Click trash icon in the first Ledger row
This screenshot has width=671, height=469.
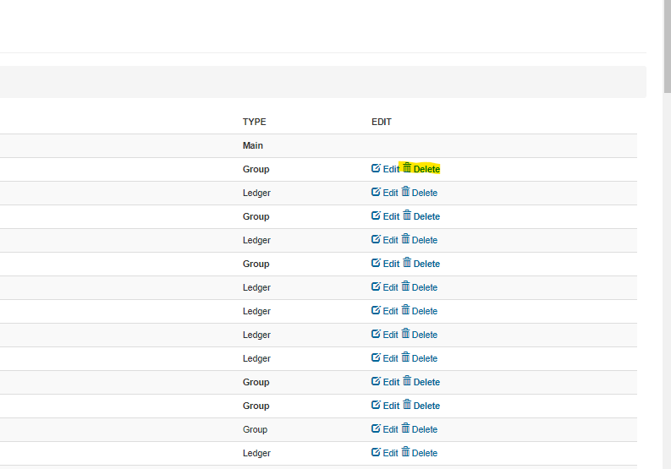point(407,192)
